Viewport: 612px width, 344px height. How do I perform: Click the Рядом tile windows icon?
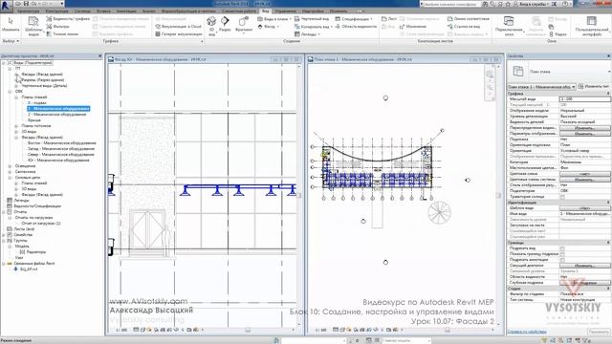(x=558, y=34)
